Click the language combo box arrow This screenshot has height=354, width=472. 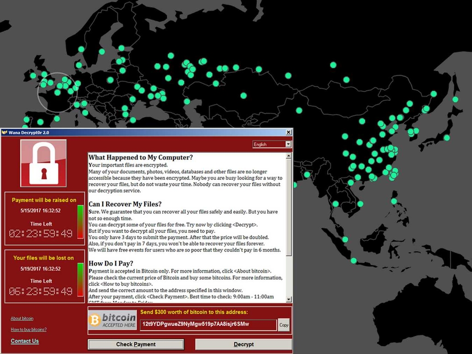289,144
